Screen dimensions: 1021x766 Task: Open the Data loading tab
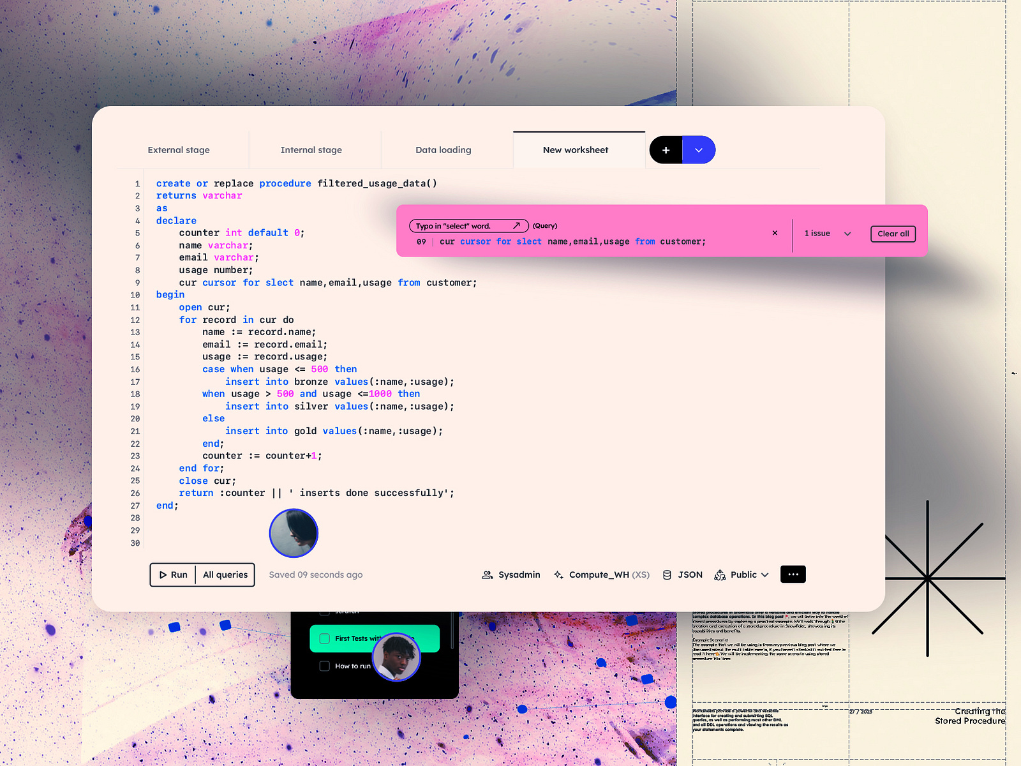pos(443,149)
